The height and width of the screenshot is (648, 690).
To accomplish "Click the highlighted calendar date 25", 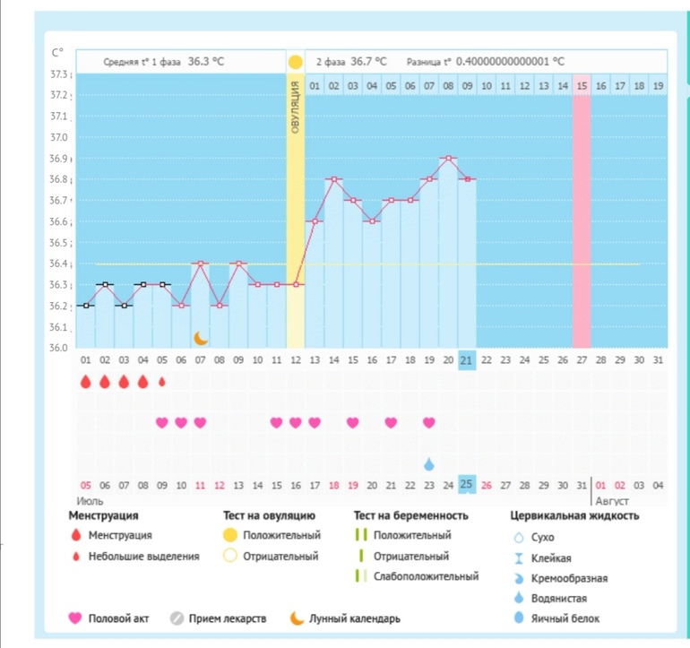I will [x=467, y=485].
